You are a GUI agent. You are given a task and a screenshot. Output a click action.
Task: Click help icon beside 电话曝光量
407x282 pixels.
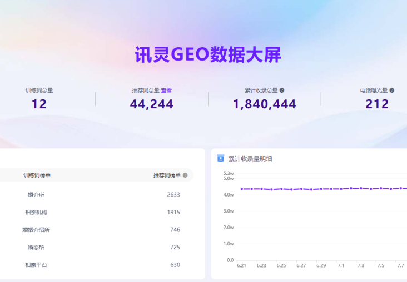[392, 90]
